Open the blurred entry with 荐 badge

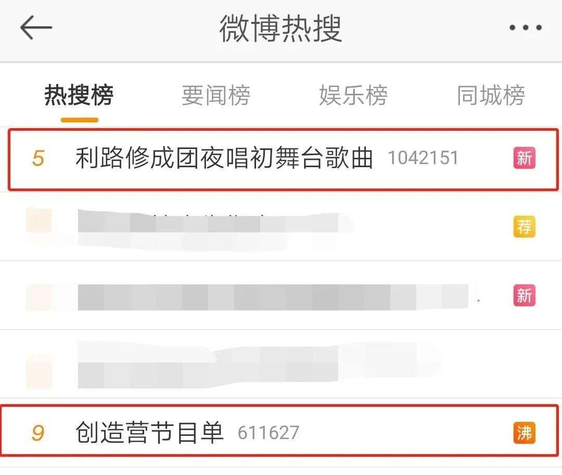coord(281,227)
